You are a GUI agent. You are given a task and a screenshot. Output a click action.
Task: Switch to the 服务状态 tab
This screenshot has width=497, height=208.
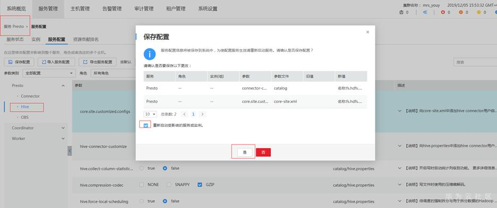(x=15, y=40)
